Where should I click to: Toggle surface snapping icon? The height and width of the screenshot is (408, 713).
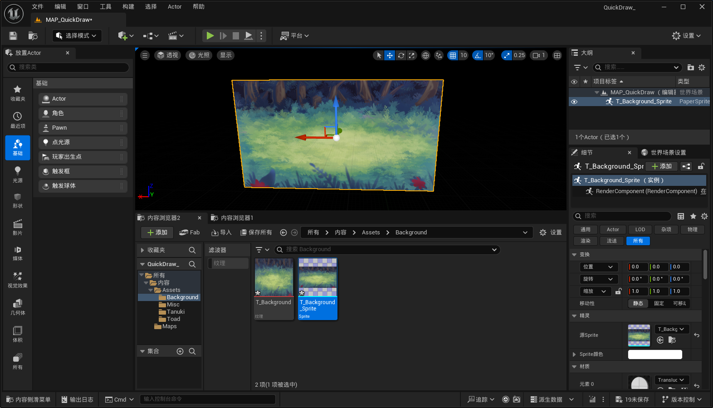coord(439,55)
